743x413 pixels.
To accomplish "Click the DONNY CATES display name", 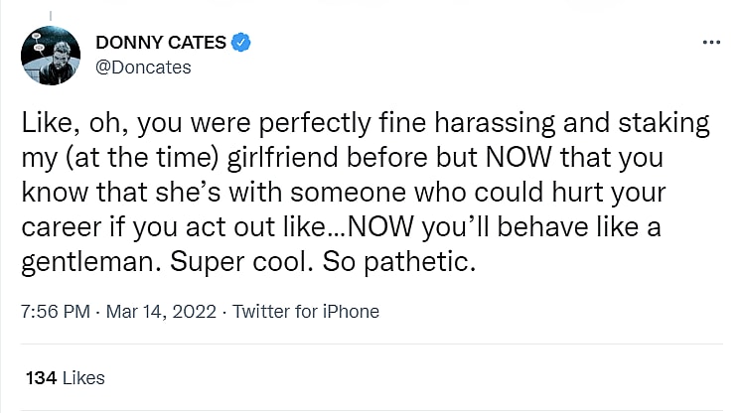I will pyautogui.click(x=161, y=43).
